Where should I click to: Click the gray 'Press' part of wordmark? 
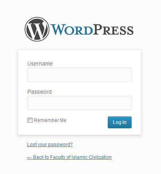(x=113, y=30)
